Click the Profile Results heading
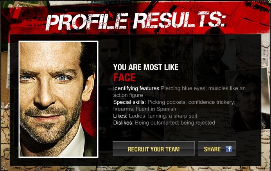Screen dimensions: 271x171 point(135,21)
